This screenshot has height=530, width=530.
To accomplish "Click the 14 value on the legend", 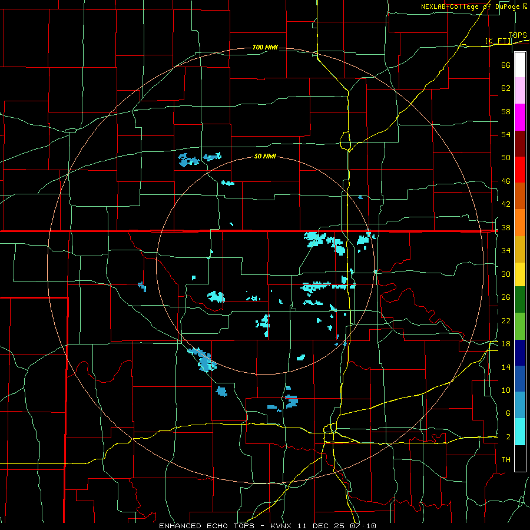I will pos(506,367).
